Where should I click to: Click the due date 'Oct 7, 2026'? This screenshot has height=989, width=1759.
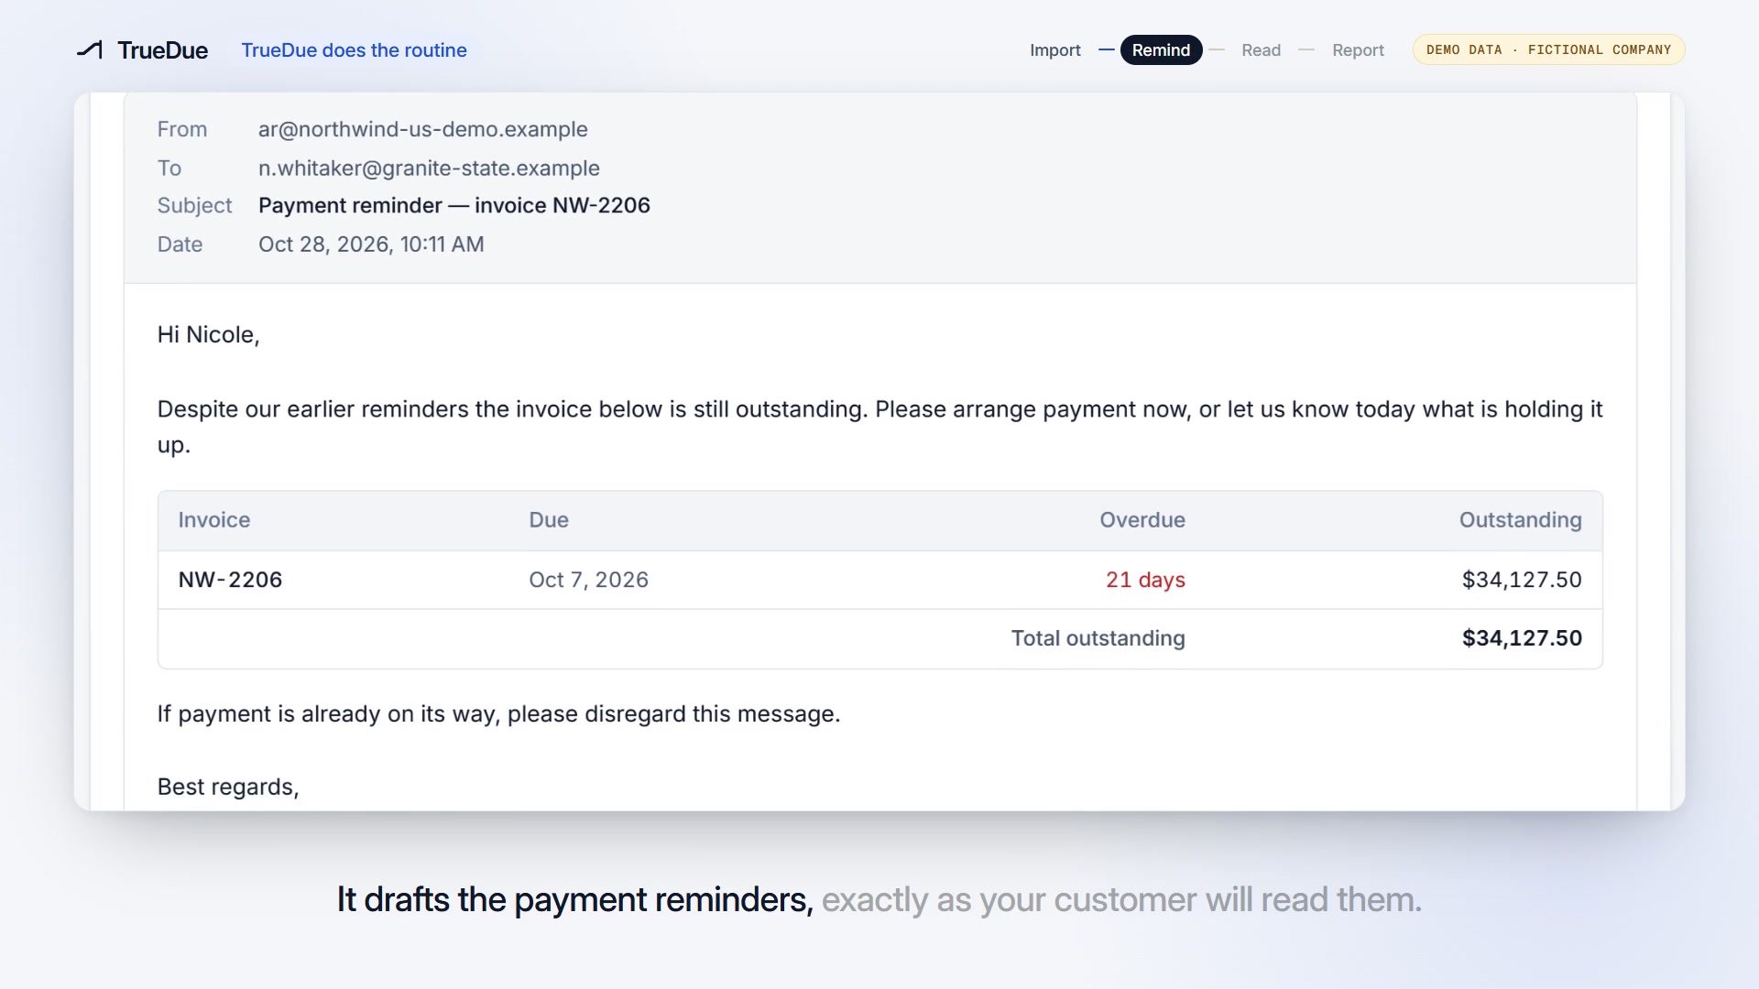click(x=588, y=580)
